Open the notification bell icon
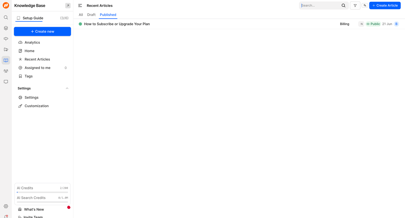405x218 pixels. (x=6, y=216)
